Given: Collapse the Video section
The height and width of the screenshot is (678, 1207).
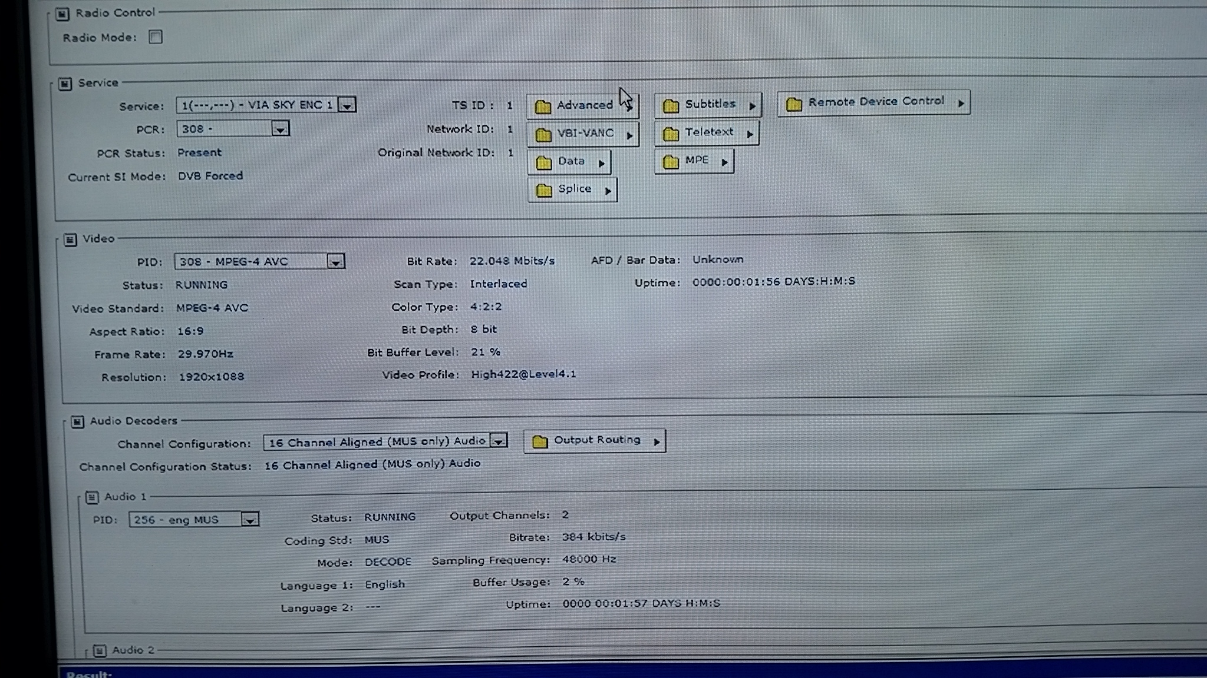Looking at the screenshot, I should pos(70,240).
